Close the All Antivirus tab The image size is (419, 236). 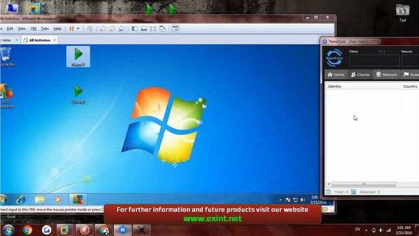point(54,40)
